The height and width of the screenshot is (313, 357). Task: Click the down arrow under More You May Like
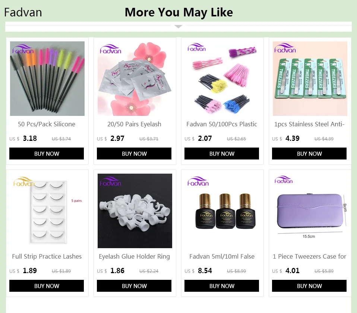click(178, 26)
